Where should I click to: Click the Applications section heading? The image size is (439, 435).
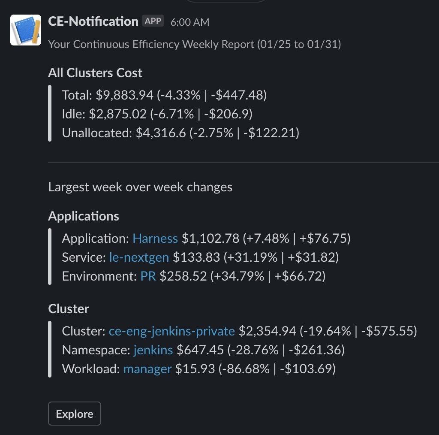click(84, 216)
